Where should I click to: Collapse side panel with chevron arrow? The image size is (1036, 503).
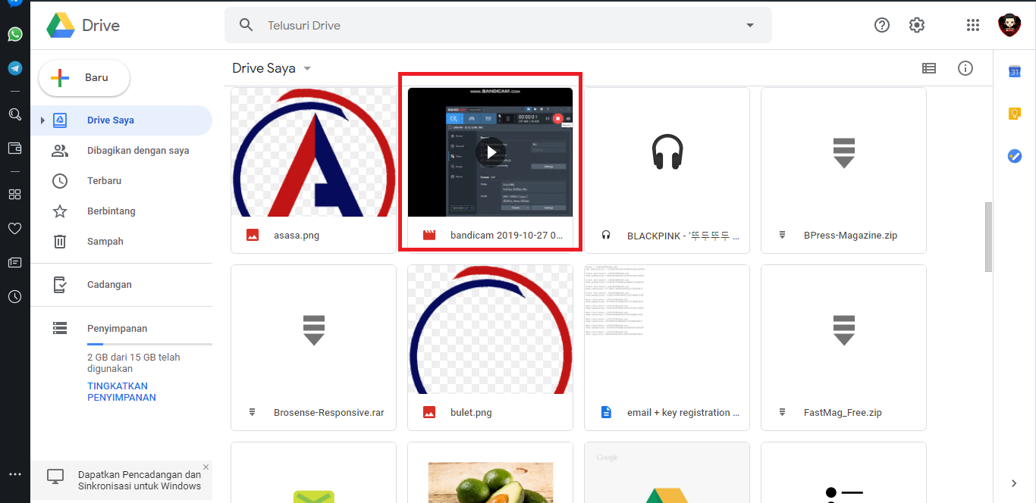[1015, 483]
